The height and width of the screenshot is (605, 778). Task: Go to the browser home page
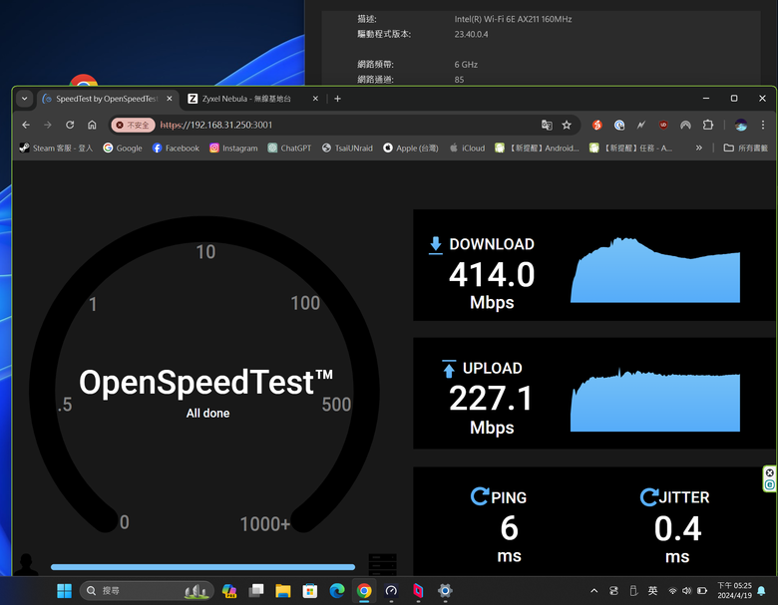(x=92, y=125)
